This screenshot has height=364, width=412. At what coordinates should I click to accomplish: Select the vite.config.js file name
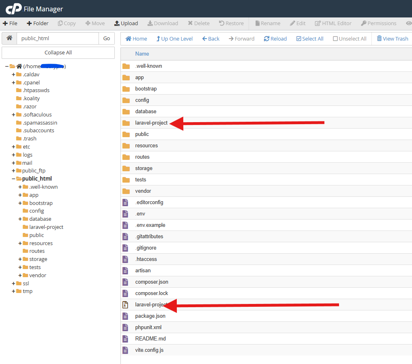[149, 350]
